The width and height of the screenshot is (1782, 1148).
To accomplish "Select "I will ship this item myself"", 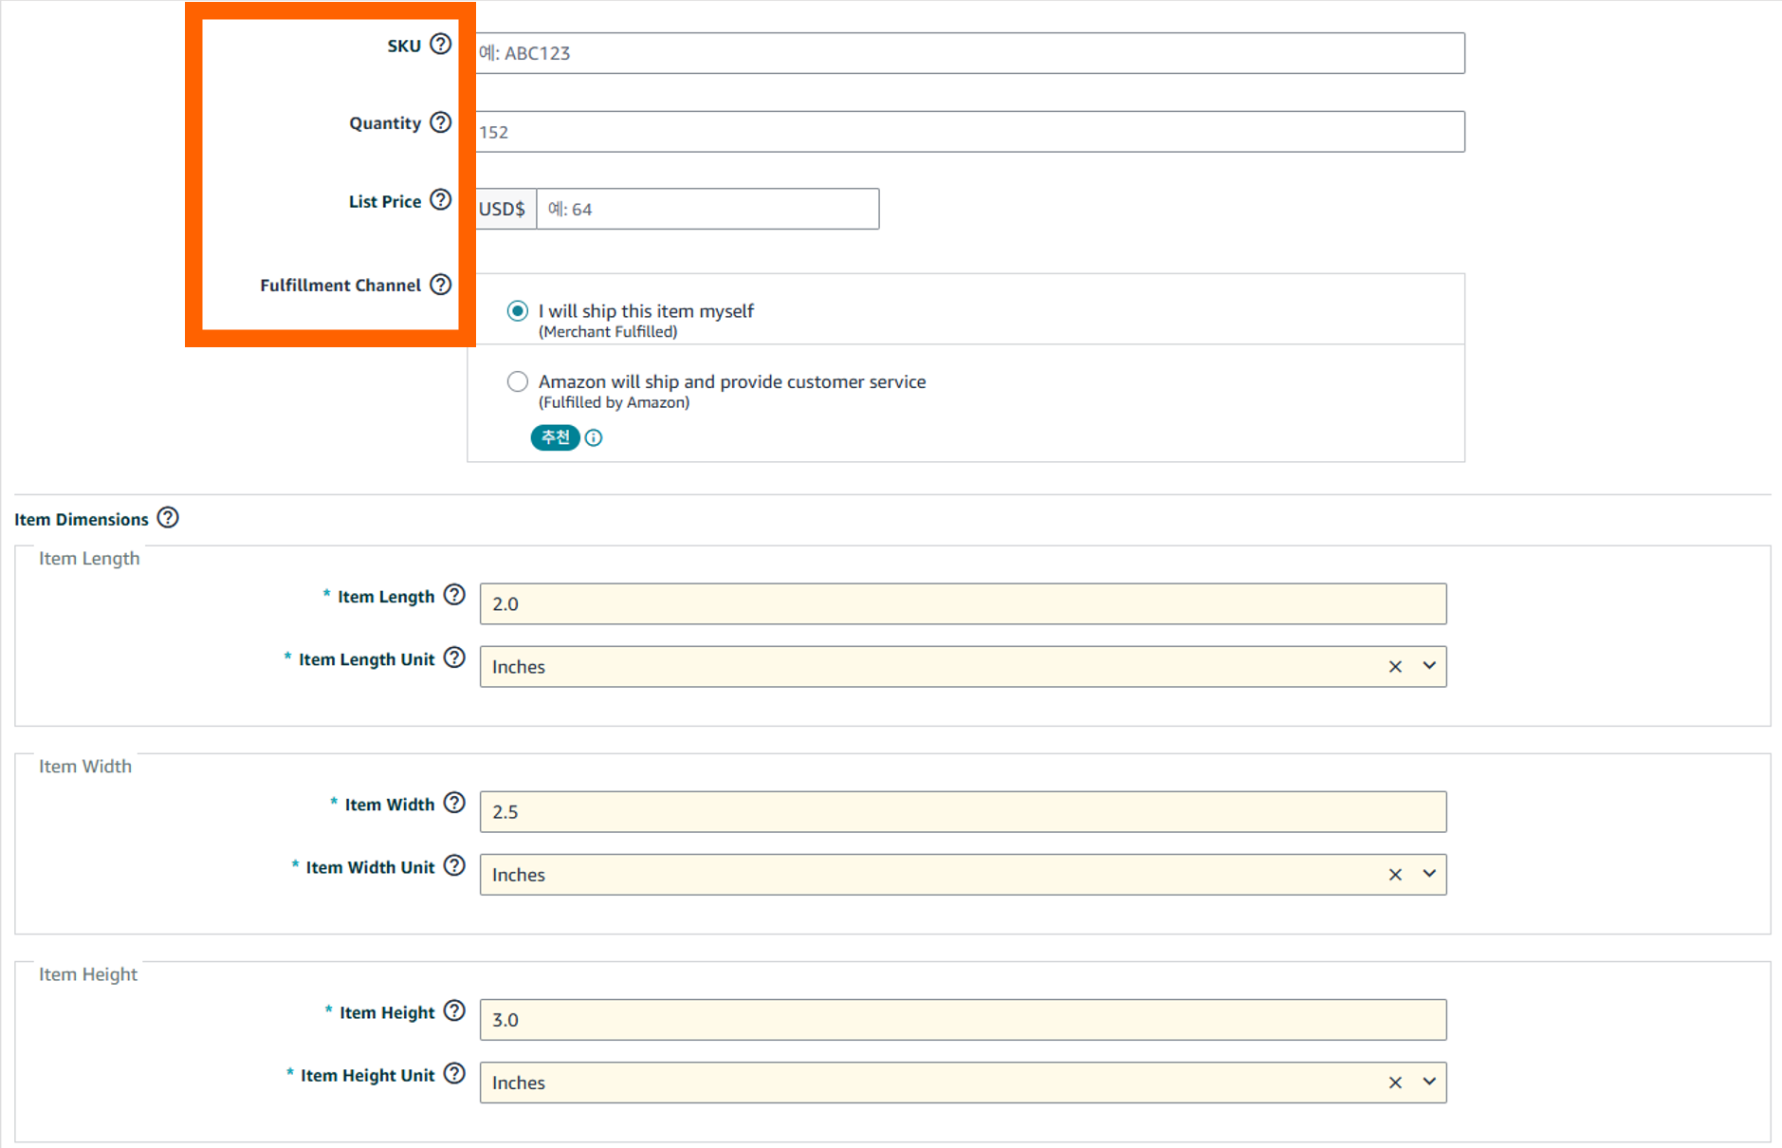I will pos(518,311).
